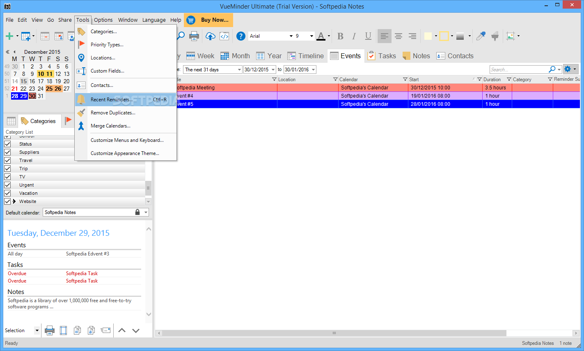The height and width of the screenshot is (351, 584).
Task: Click the search magnifier icon in search box
Action: coord(552,69)
